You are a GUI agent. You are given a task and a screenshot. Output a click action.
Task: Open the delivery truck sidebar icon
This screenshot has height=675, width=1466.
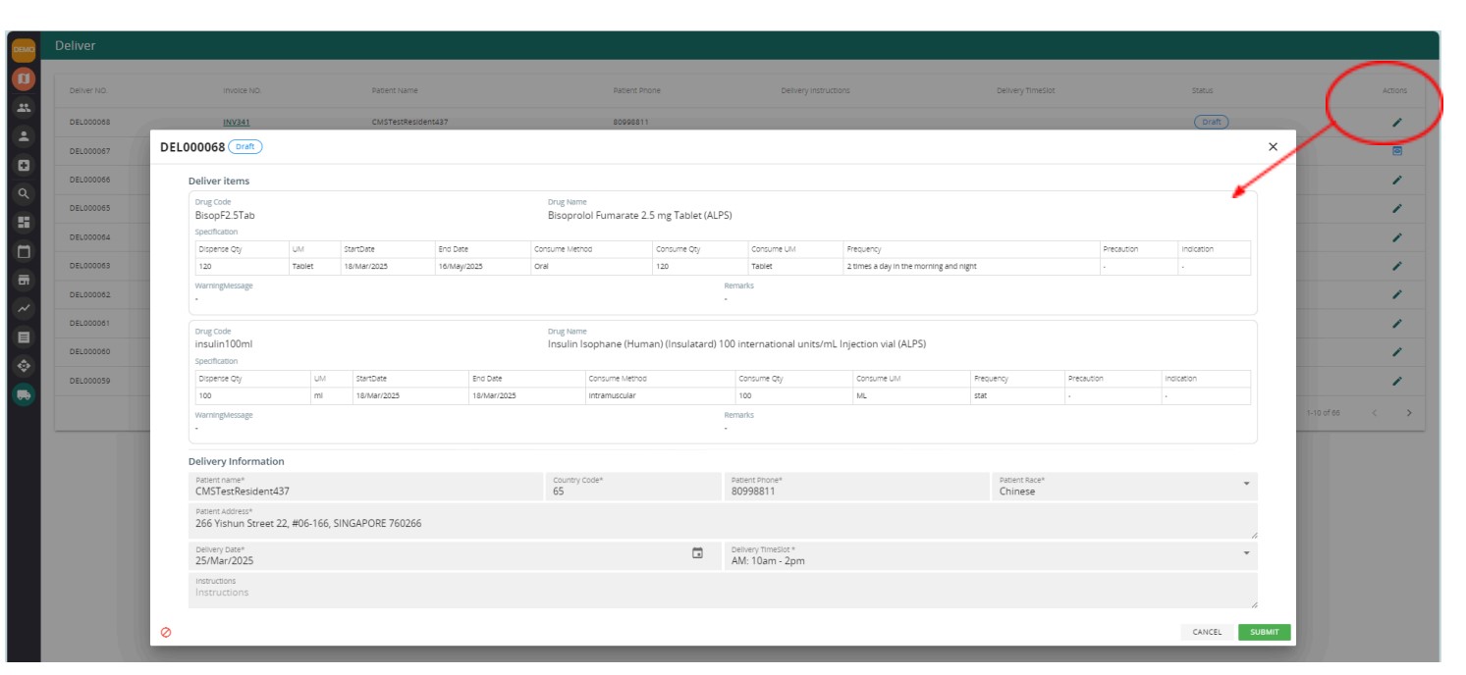[24, 394]
